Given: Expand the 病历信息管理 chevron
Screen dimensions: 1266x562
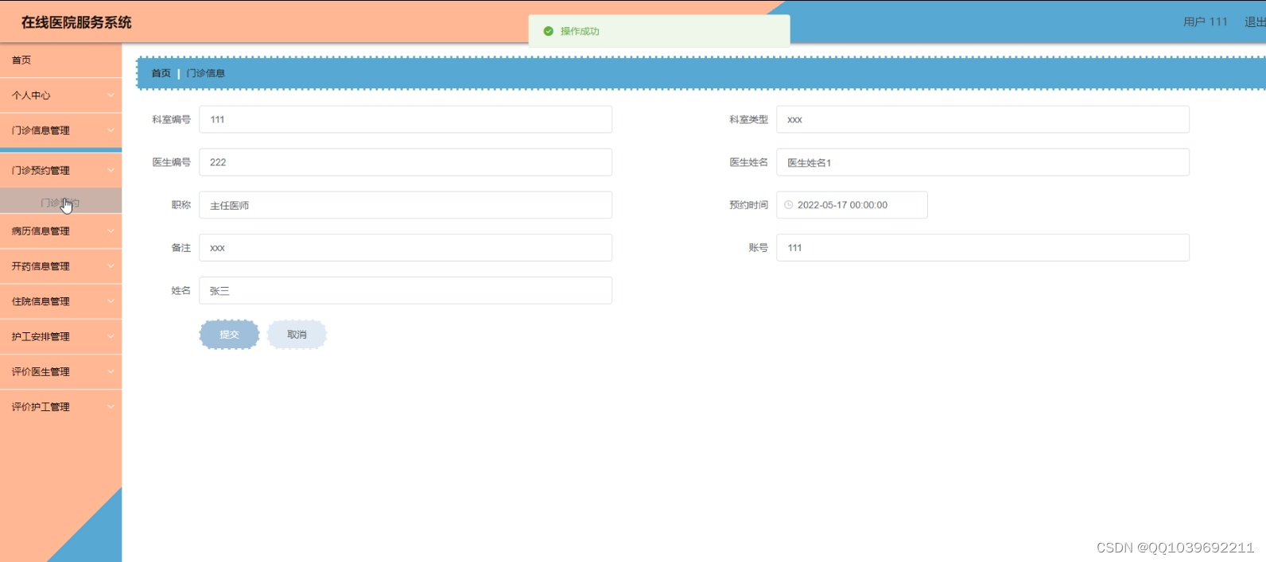Looking at the screenshot, I should tap(111, 231).
